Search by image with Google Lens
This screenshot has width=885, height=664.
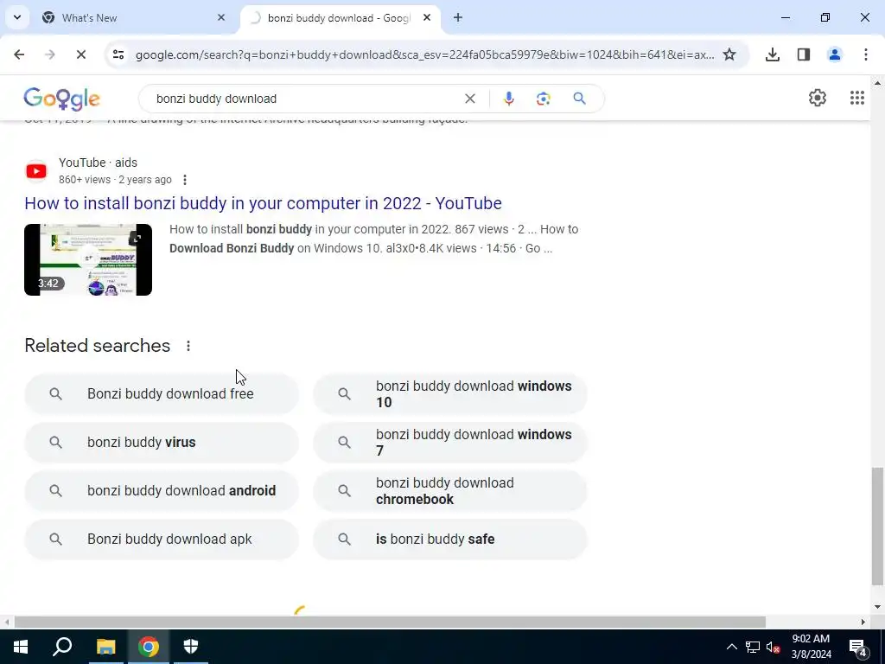(543, 99)
